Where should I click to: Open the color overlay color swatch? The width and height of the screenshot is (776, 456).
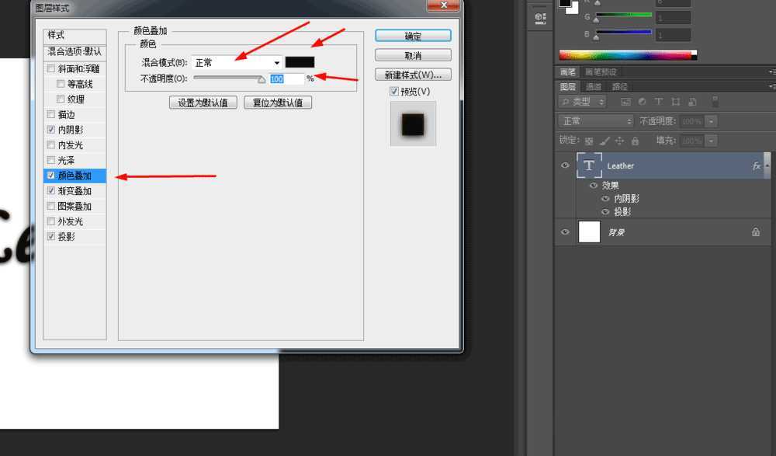300,62
